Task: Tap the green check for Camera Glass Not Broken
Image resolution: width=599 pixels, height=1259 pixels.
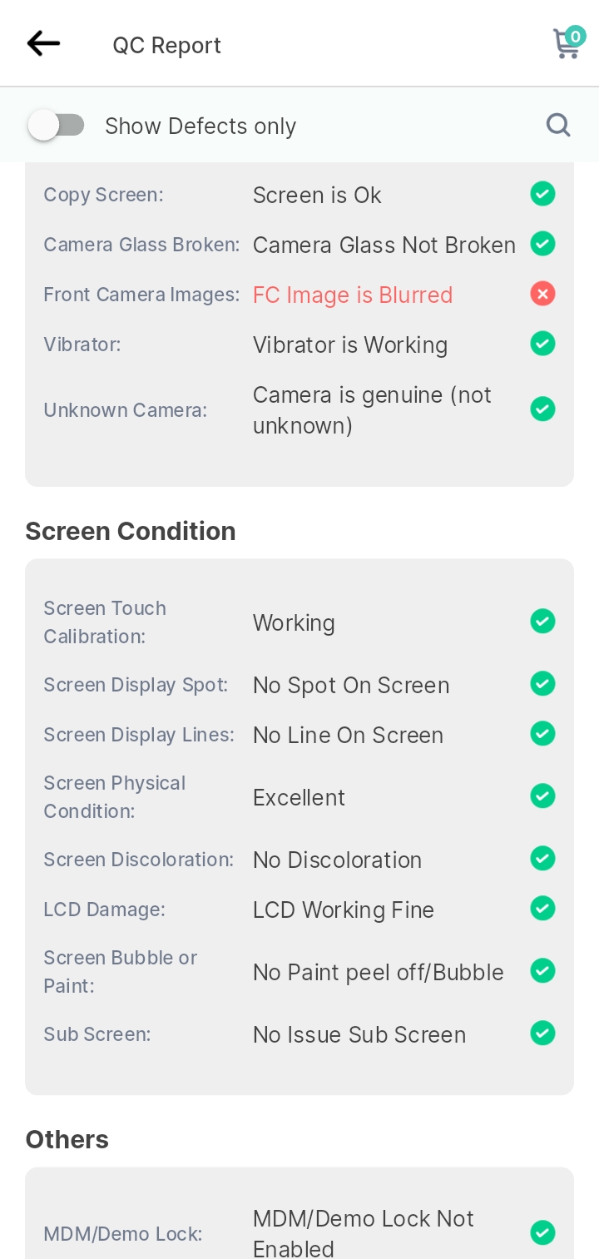Action: click(x=542, y=244)
